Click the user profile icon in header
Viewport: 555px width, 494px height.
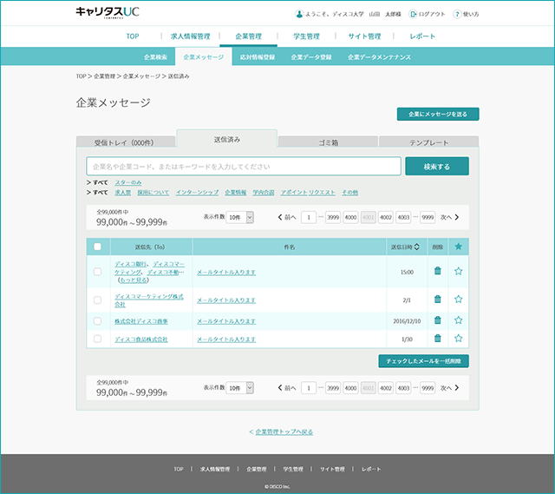click(x=299, y=14)
